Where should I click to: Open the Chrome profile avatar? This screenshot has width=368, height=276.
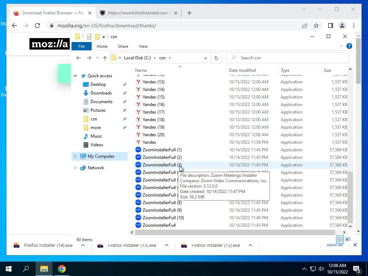pyautogui.click(x=342, y=26)
